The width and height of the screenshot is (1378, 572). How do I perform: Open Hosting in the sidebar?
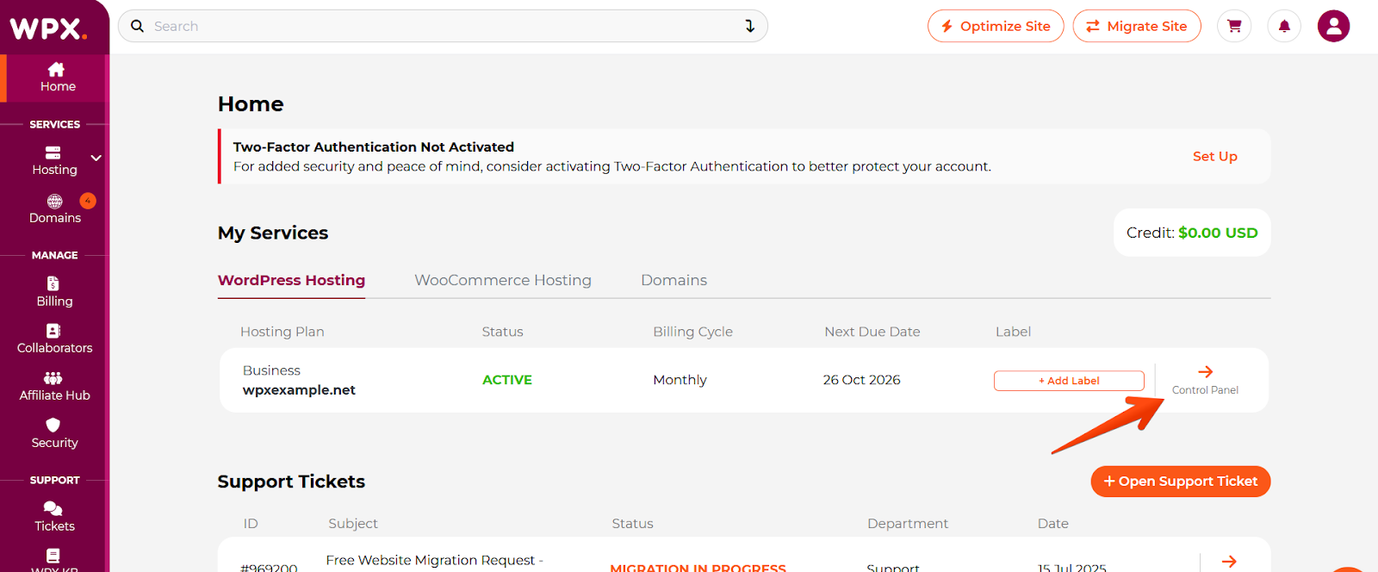click(54, 161)
